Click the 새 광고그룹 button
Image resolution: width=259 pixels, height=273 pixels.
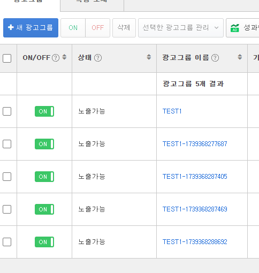[31, 28]
